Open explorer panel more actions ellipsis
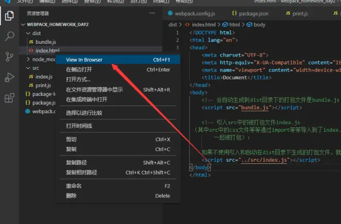This screenshot has height=224, width=341. 152,13
